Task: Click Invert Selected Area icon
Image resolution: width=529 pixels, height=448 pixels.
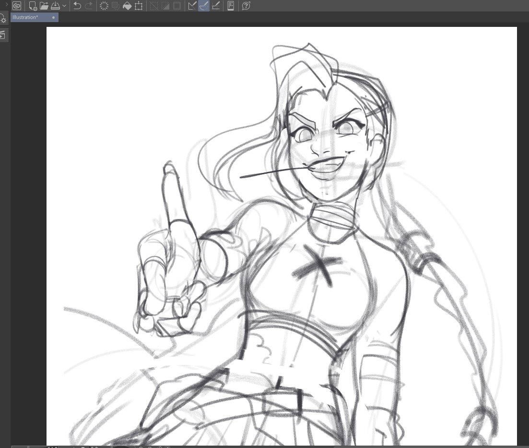Action: click(165, 6)
